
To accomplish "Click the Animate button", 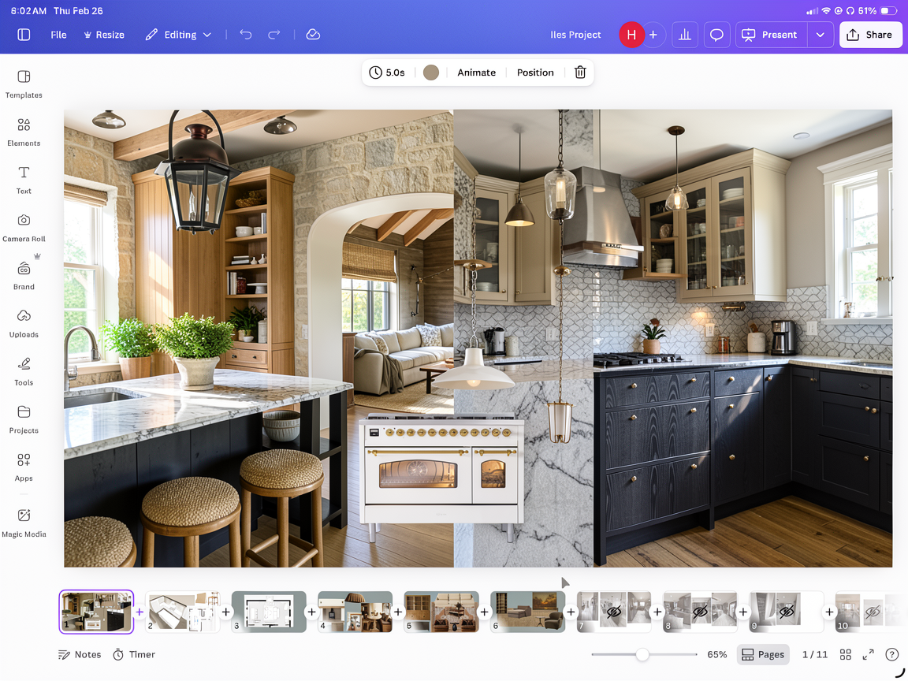I will [x=476, y=73].
